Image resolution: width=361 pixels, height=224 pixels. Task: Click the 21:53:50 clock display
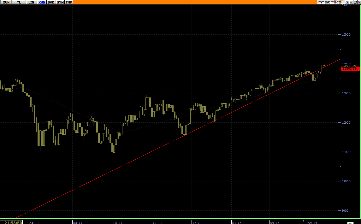coord(13,222)
